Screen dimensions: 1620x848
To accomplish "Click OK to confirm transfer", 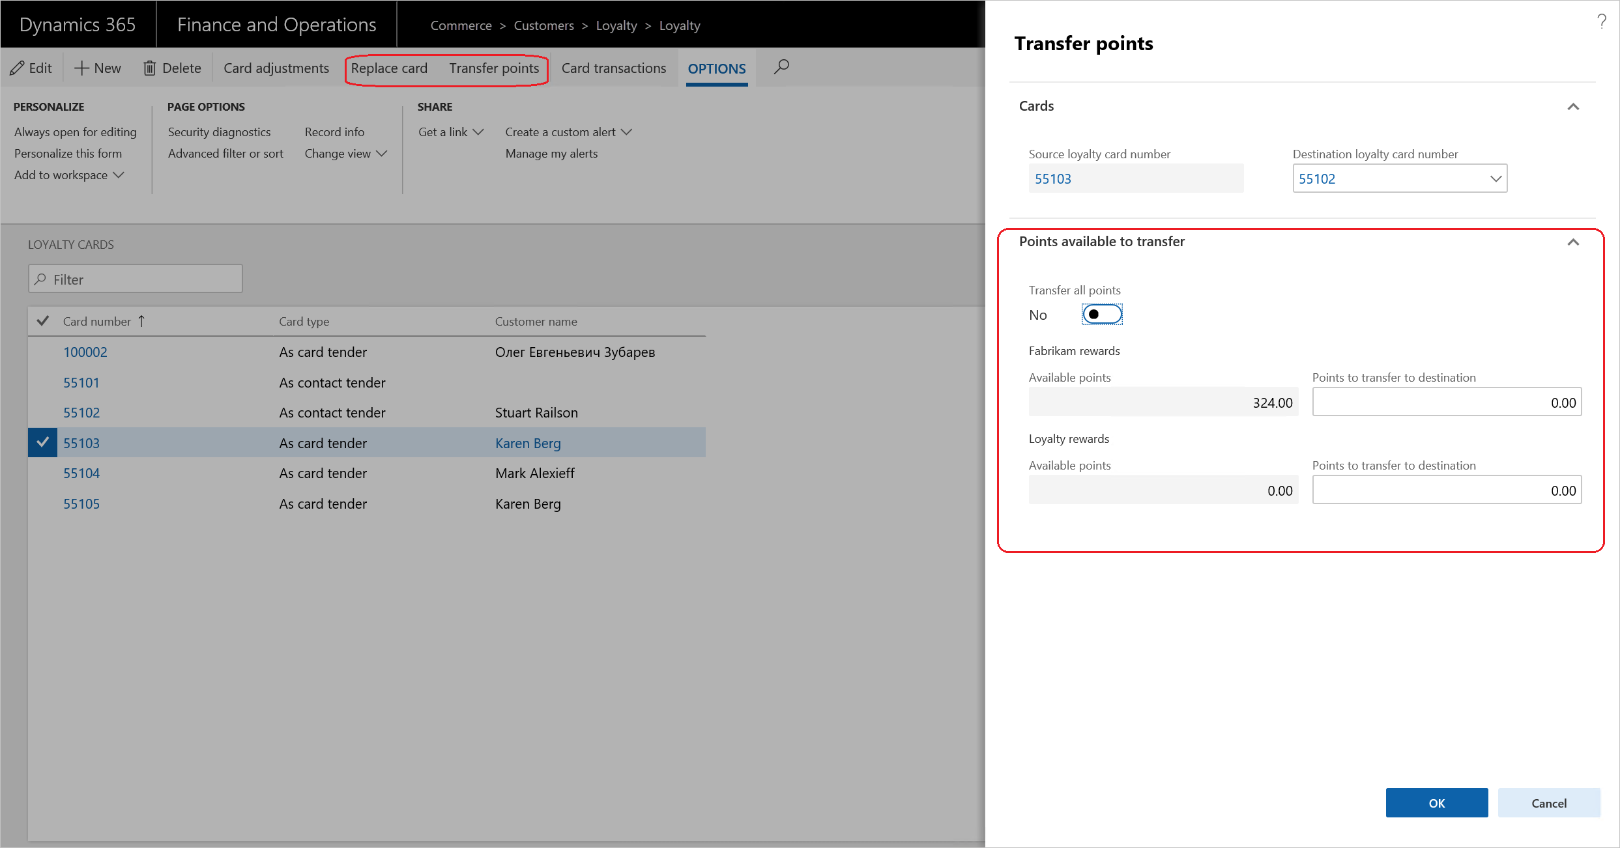I will 1436,803.
